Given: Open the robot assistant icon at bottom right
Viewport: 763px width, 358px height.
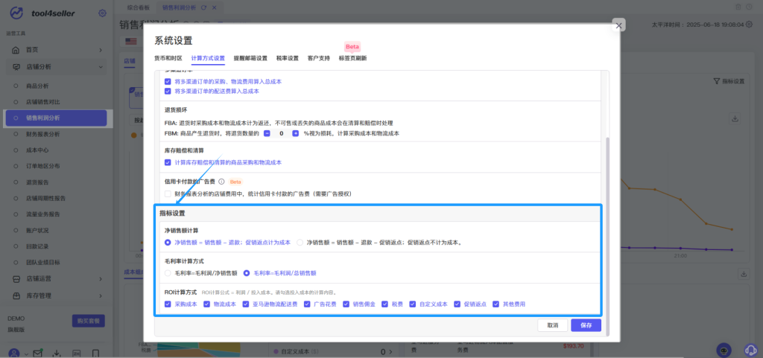Looking at the screenshot, I should [724, 351].
